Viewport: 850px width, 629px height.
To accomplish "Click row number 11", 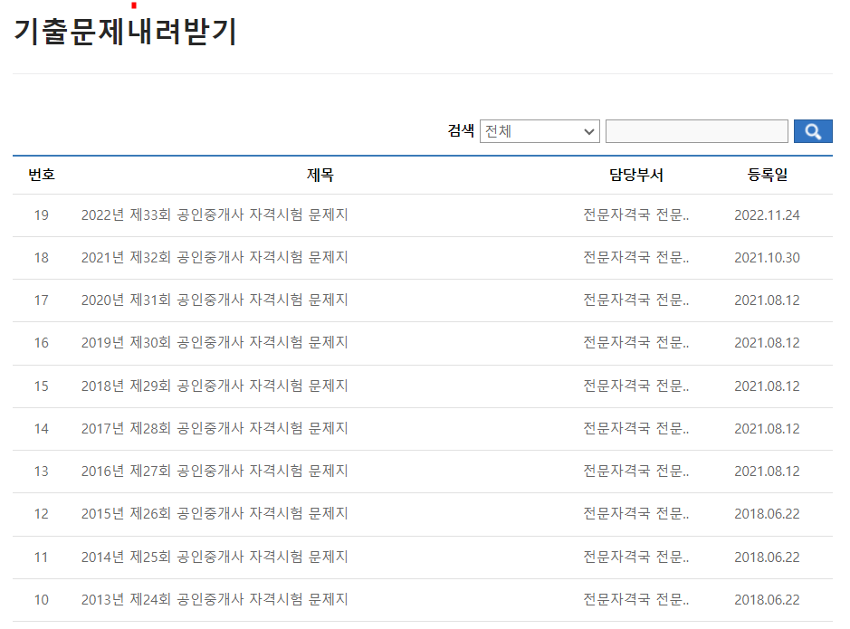I will tap(42, 557).
